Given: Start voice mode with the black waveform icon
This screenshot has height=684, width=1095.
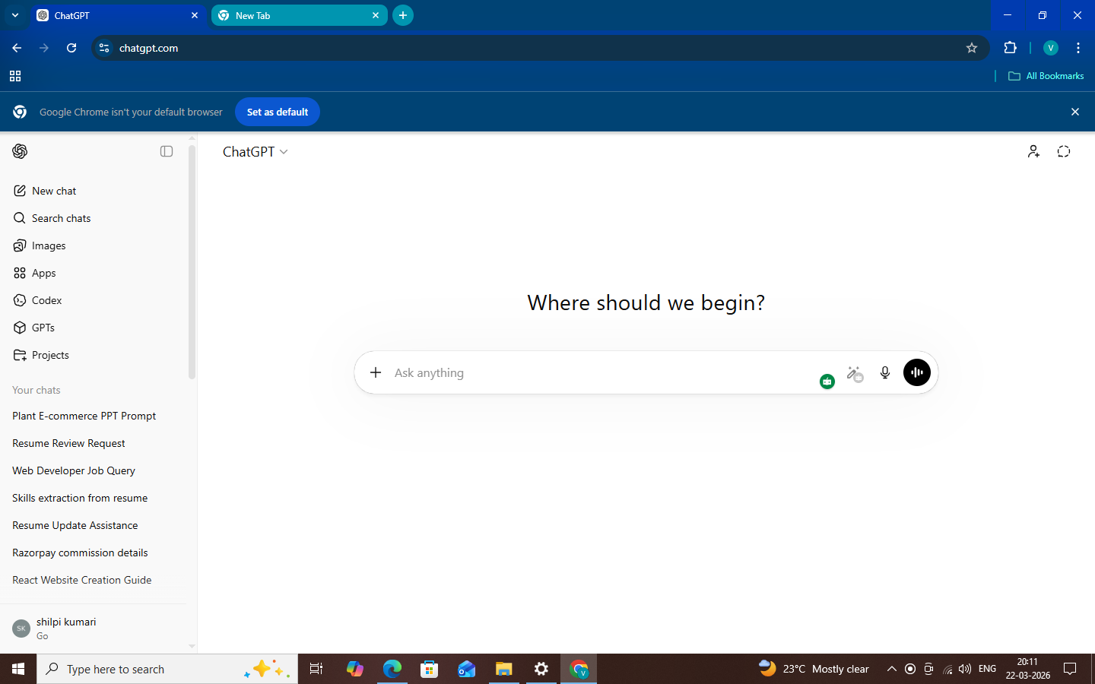Looking at the screenshot, I should [x=916, y=372].
